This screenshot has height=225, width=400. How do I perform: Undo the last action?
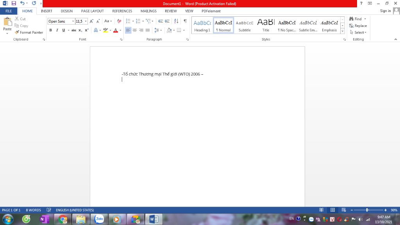22,3
